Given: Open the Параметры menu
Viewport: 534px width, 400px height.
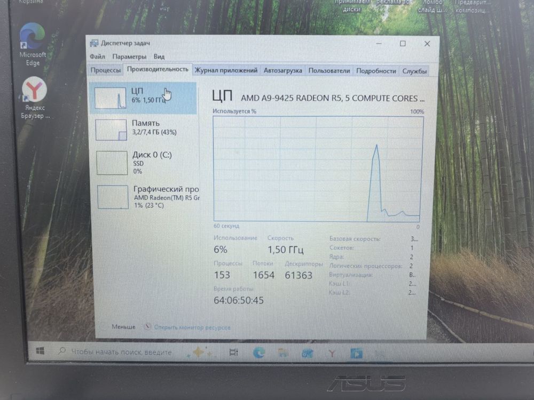Looking at the screenshot, I should 129,57.
